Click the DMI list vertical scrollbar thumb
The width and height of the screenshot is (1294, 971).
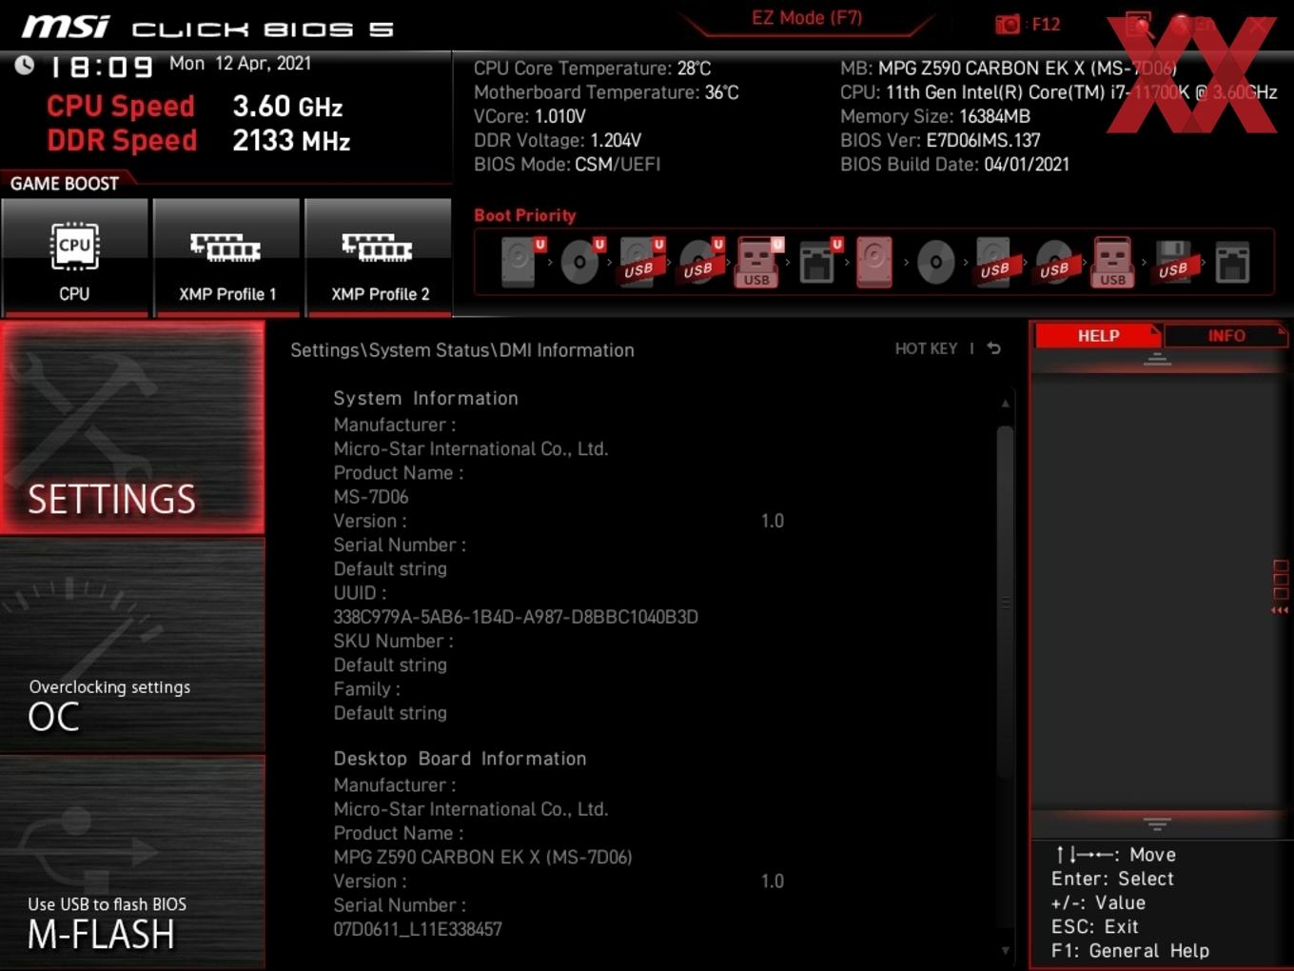[1005, 602]
